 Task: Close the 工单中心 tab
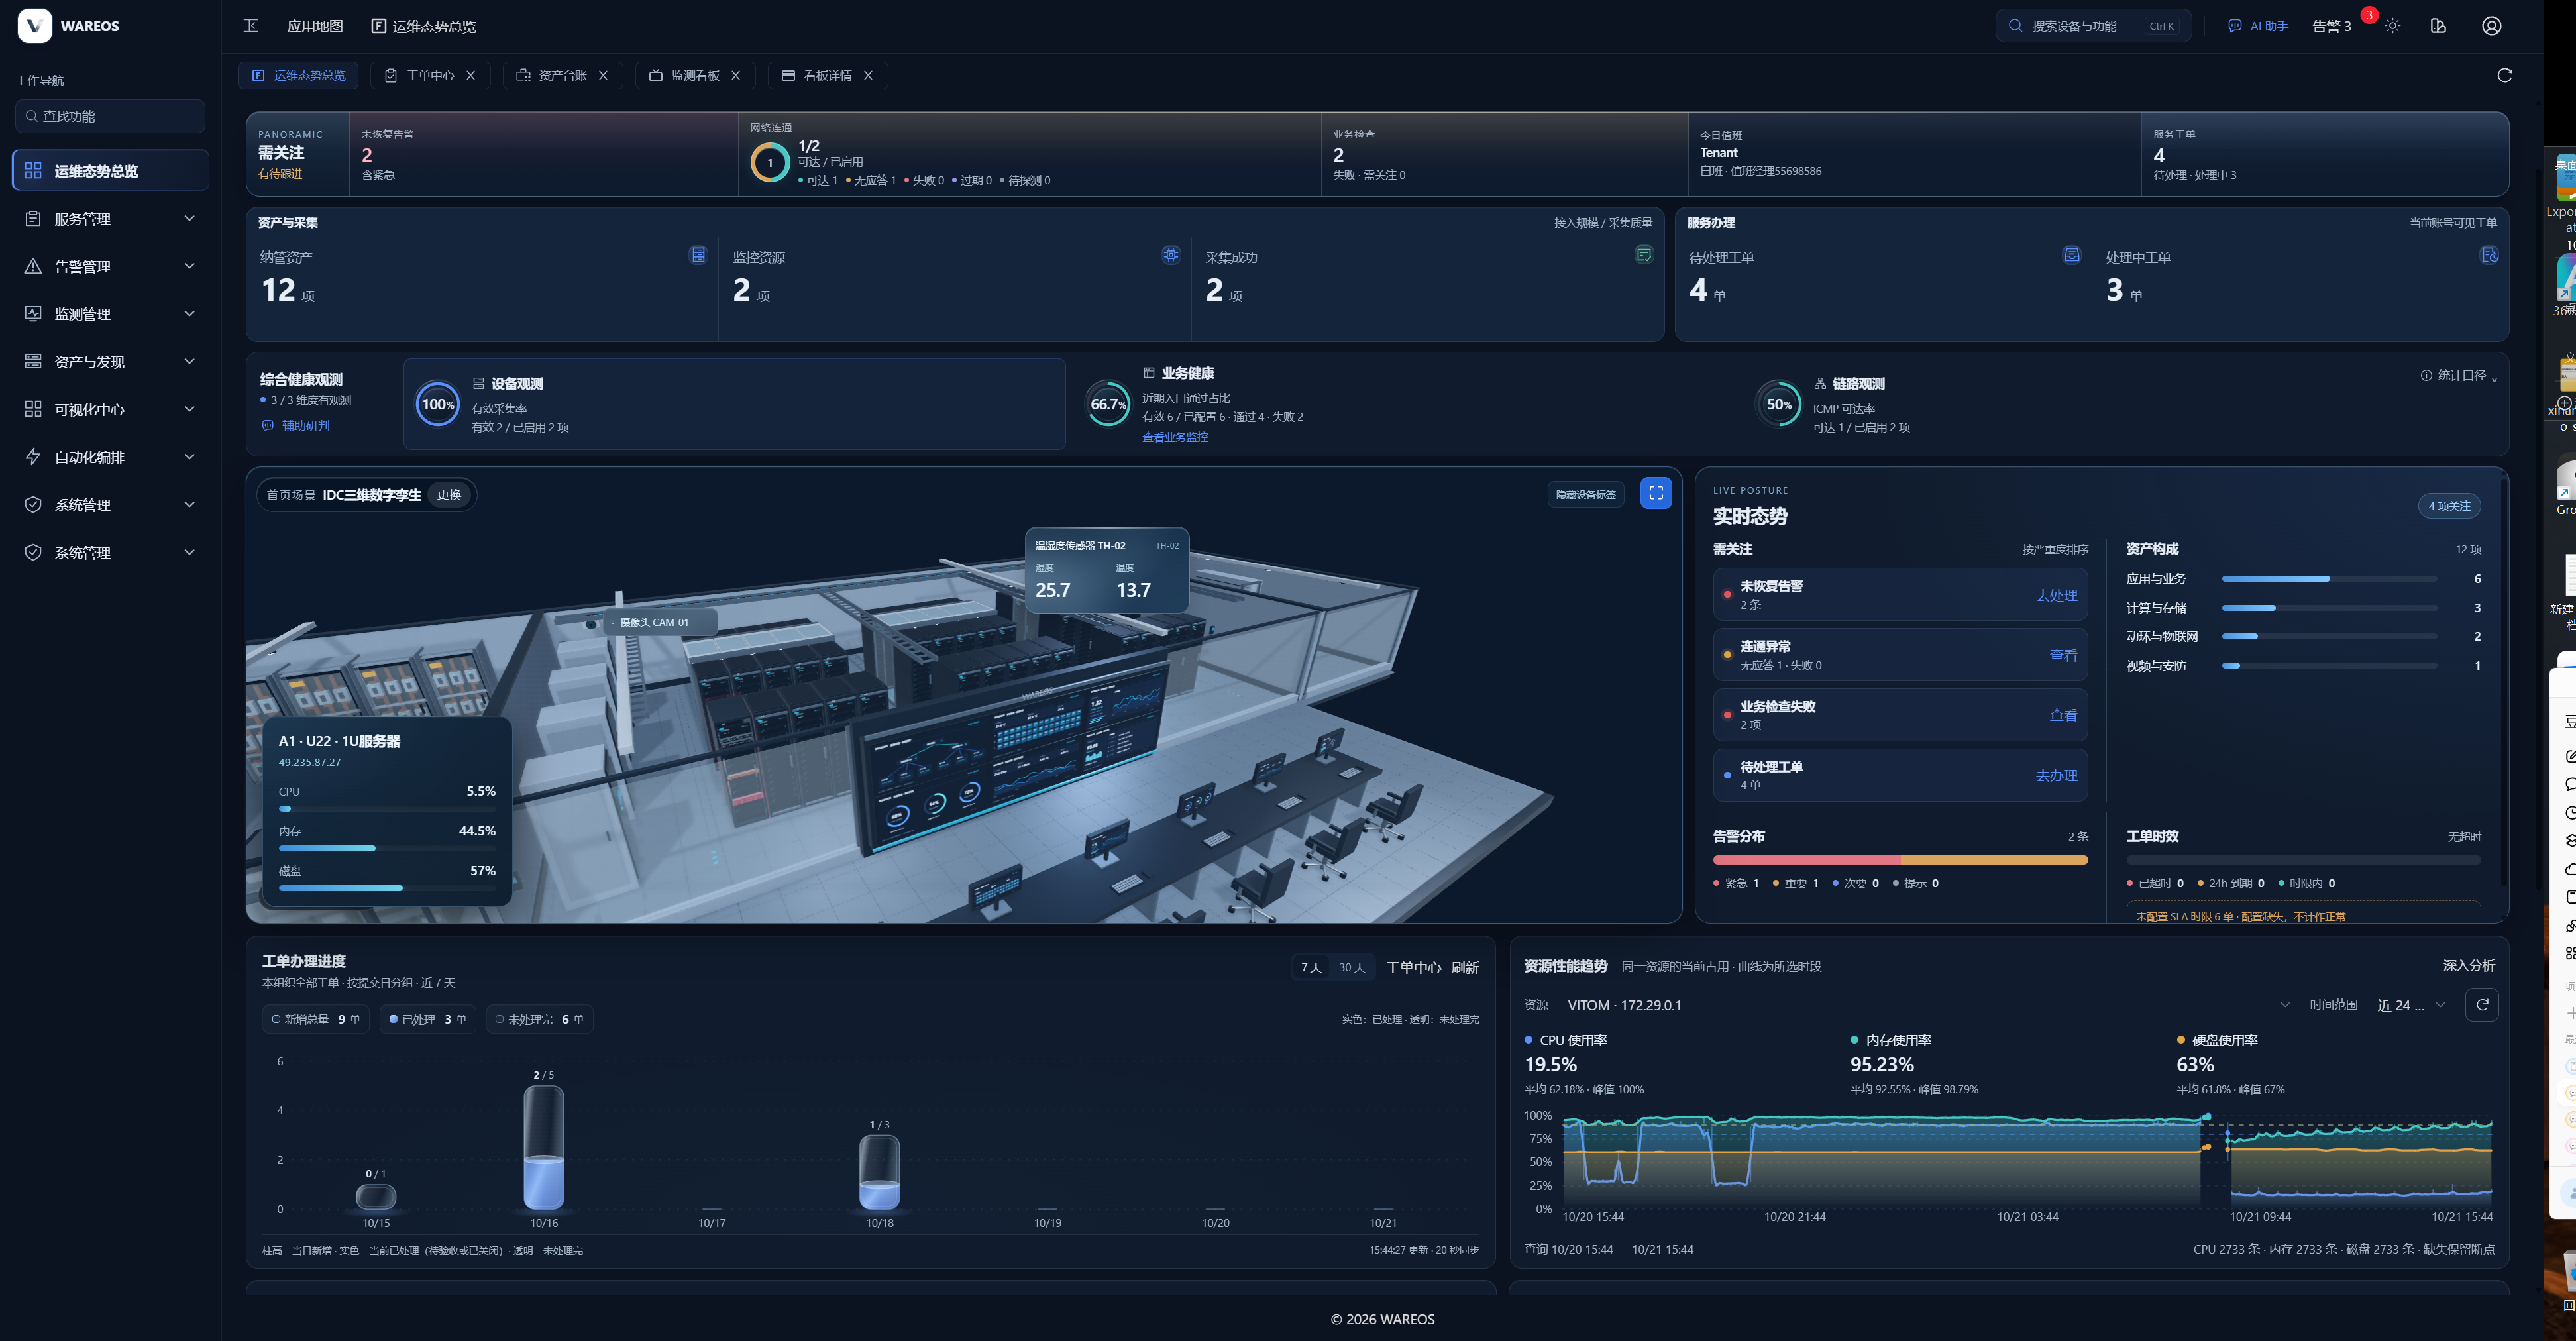coord(471,75)
